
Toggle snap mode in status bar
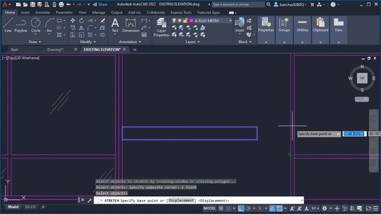click(228, 208)
